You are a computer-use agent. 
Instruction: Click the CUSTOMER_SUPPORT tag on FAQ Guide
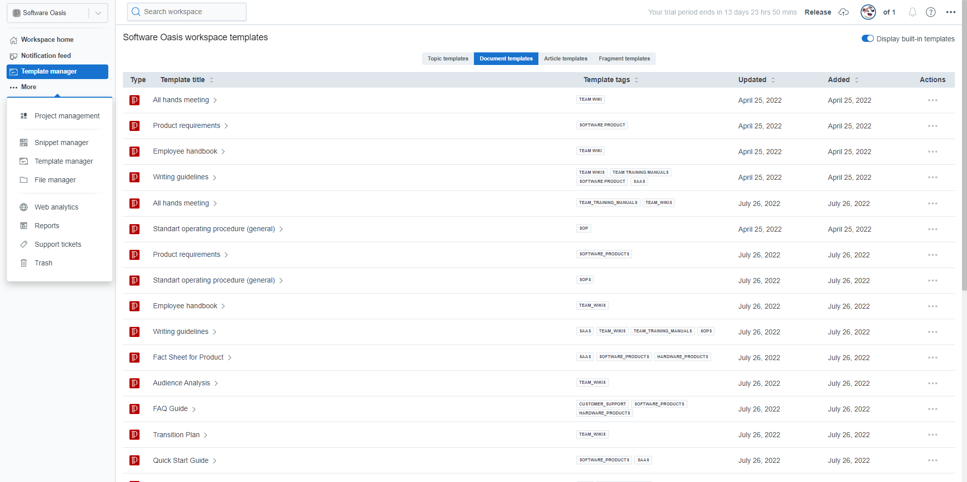coord(602,404)
